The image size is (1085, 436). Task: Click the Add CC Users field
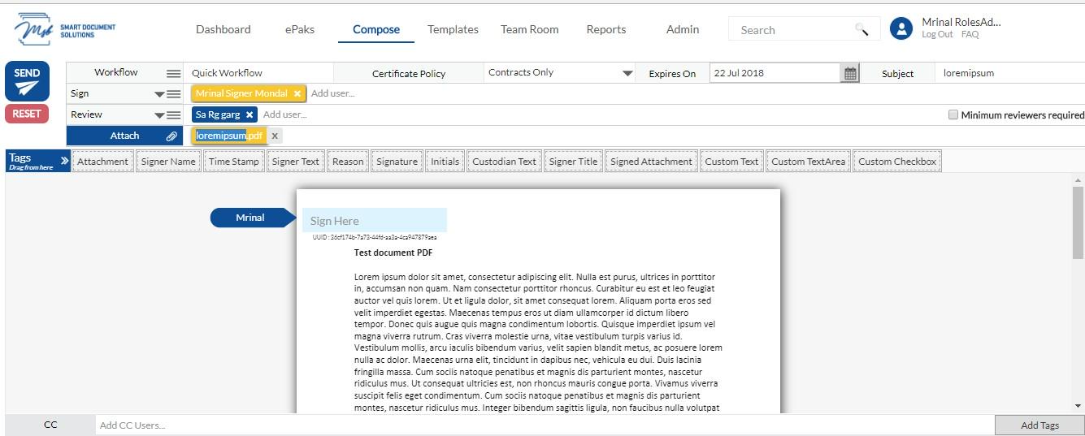545,425
